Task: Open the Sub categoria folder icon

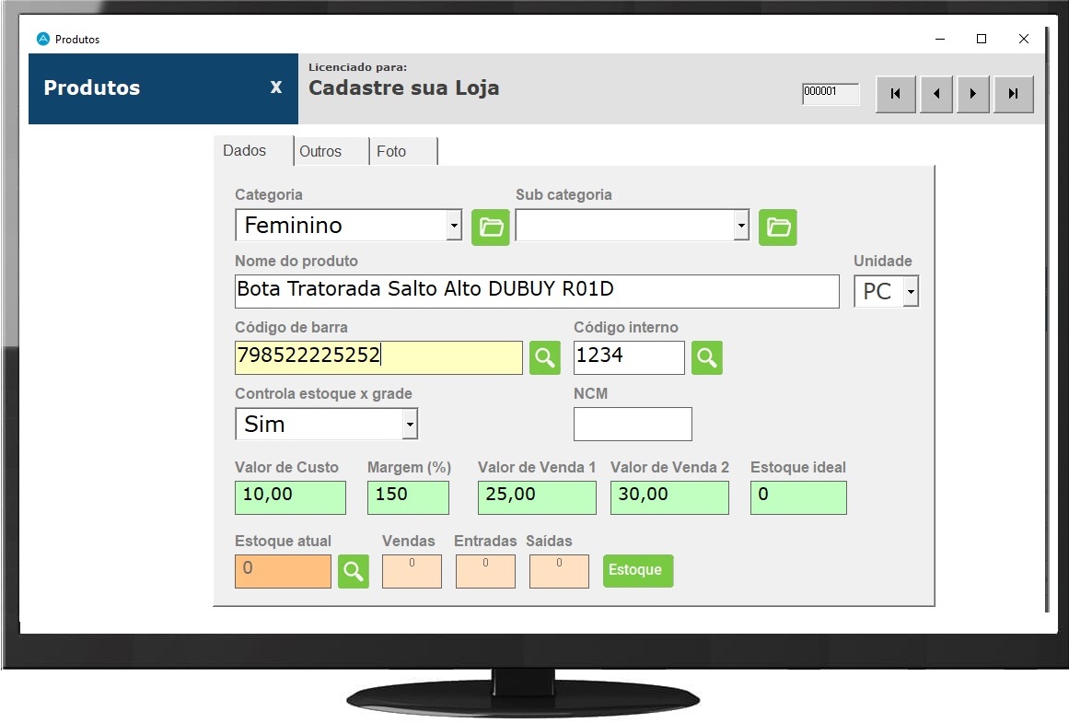Action: point(777,227)
